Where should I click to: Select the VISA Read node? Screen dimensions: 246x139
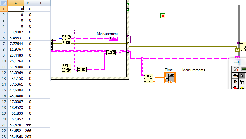[x=66, y=39]
